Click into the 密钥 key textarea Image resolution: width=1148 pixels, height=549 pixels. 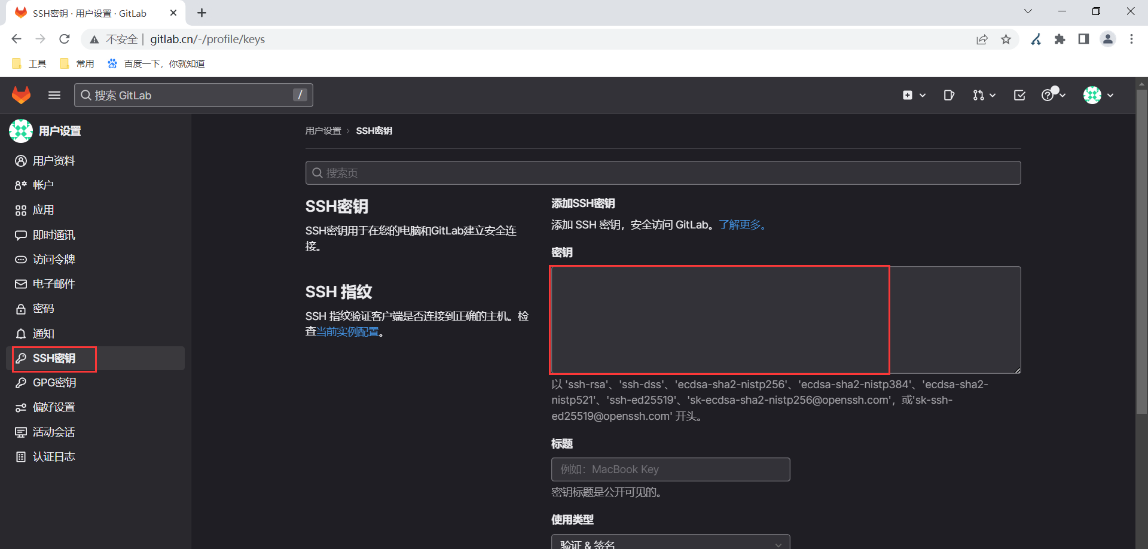click(x=785, y=320)
